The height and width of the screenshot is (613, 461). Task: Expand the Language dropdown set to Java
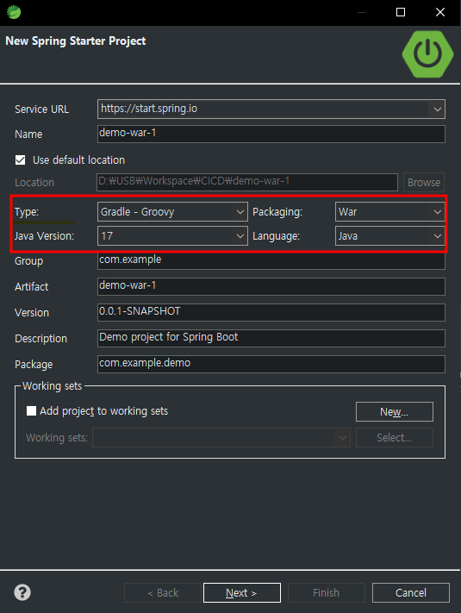(x=389, y=236)
